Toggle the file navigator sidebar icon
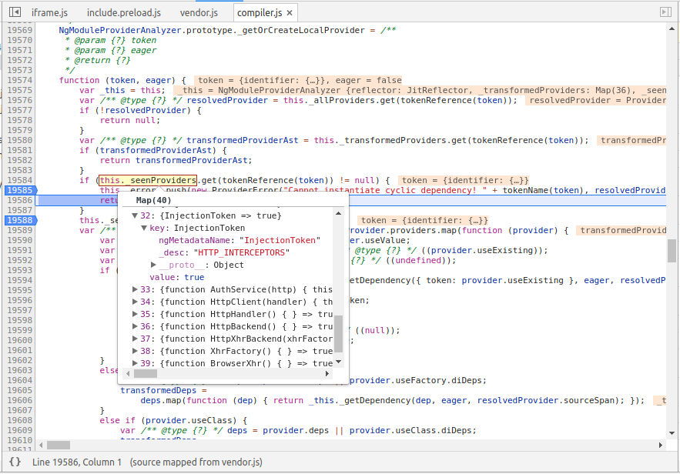This screenshot has height=474, width=680. point(15,12)
